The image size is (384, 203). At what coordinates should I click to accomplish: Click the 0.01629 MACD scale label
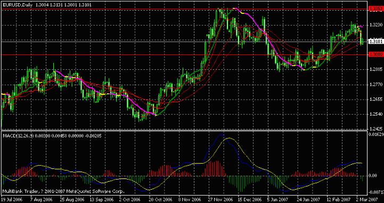[x=376, y=134]
